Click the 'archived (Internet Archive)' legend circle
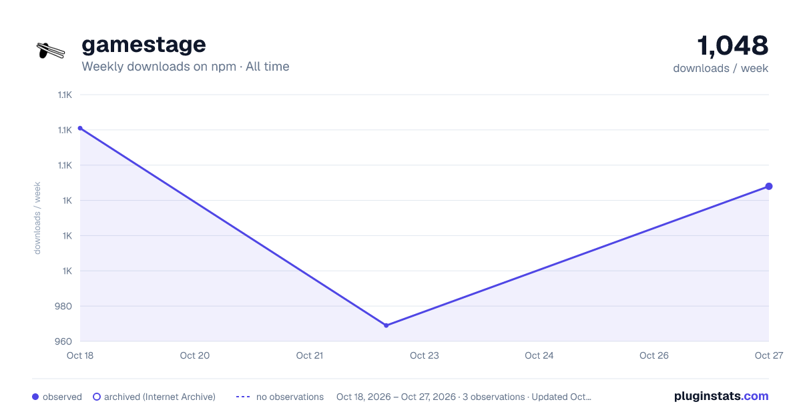The height and width of the screenshot is (420, 801). point(97,397)
